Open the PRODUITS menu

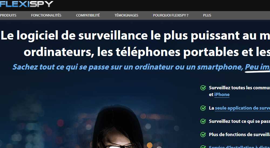pos(8,15)
